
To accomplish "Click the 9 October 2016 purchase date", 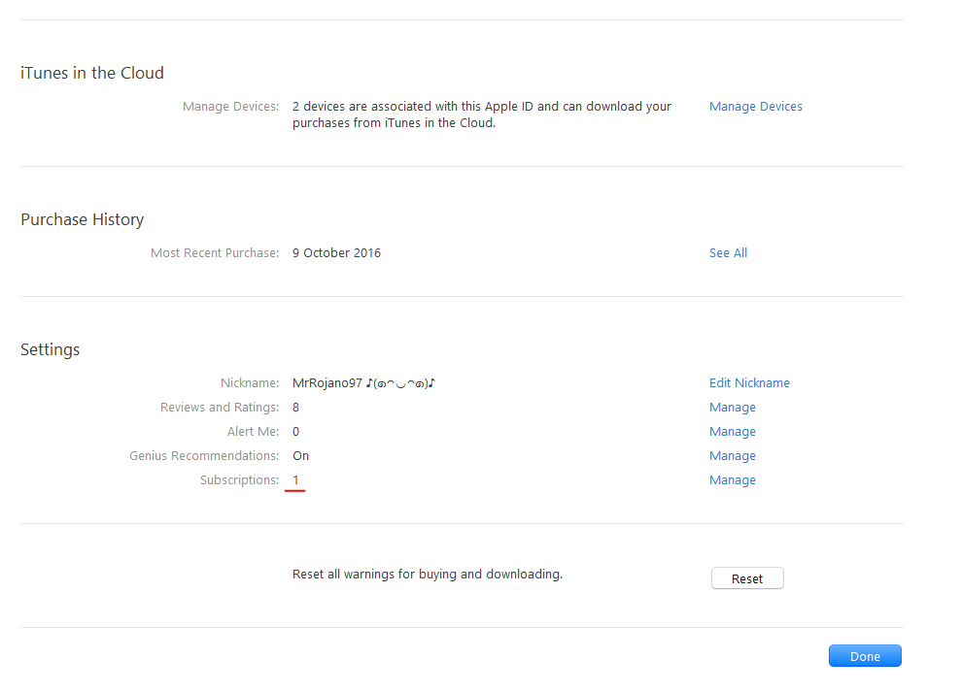I will click(x=336, y=253).
